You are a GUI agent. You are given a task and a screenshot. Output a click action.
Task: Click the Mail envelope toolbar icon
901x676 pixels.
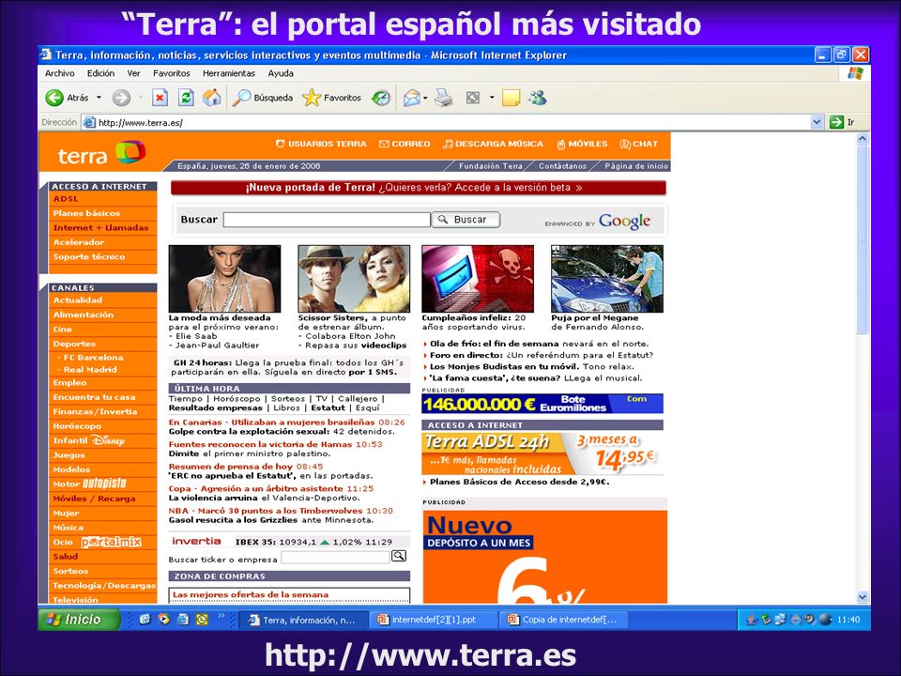[x=411, y=98]
